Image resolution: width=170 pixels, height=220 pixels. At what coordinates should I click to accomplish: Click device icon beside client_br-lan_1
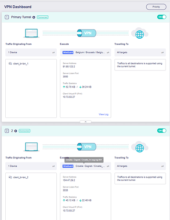(10, 64)
